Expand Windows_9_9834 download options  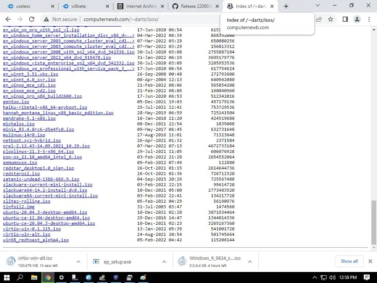(x=250, y=262)
